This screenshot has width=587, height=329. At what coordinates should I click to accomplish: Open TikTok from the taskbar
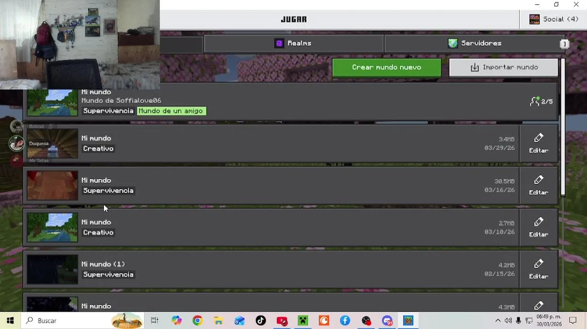coord(261,321)
